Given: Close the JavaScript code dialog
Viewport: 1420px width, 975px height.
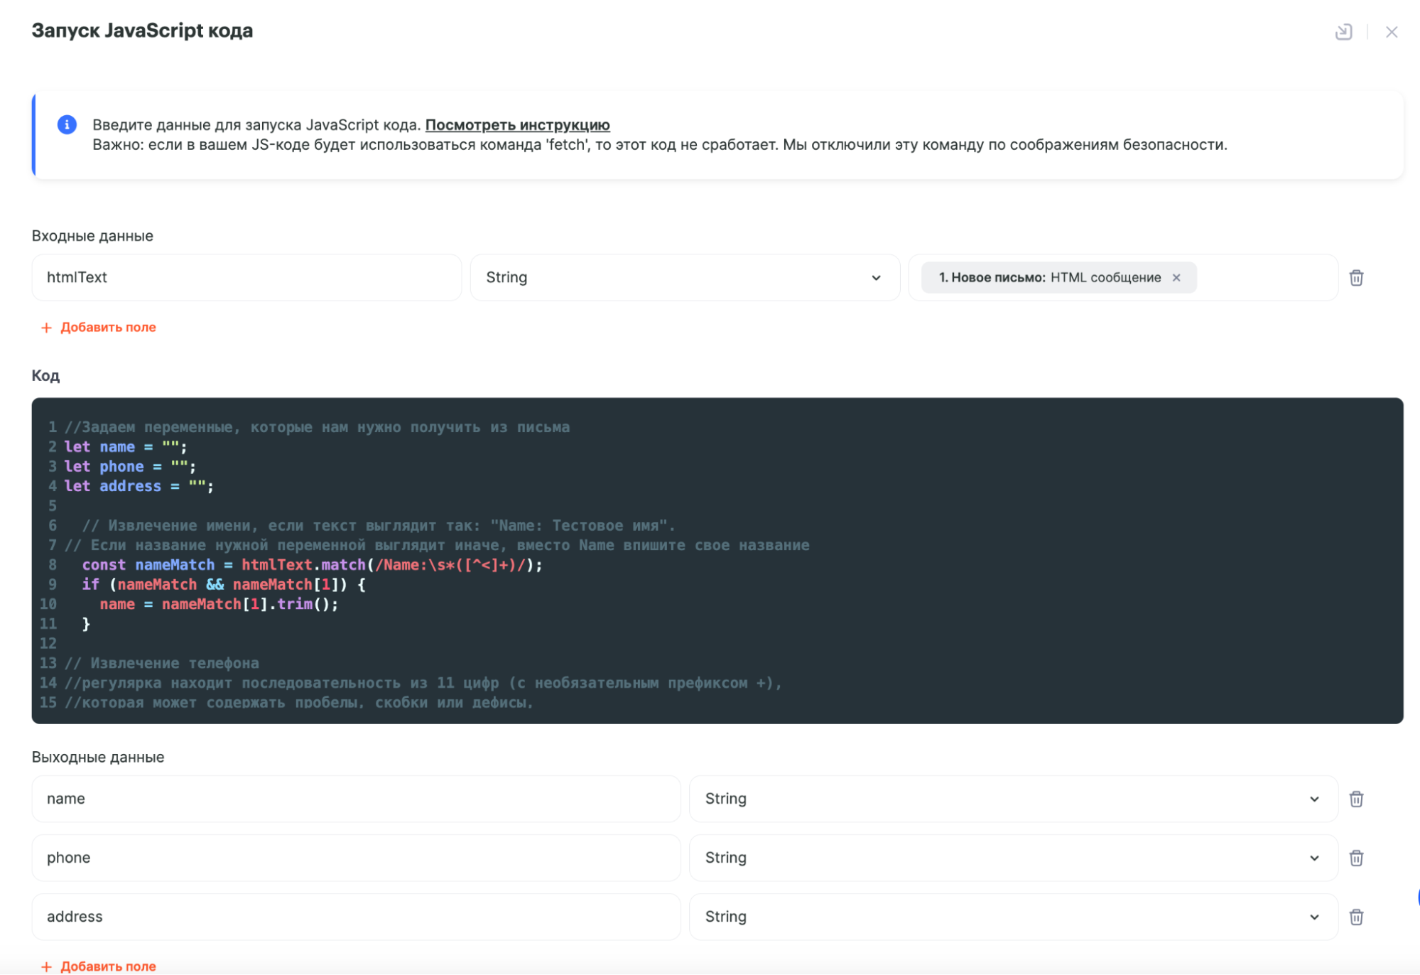Looking at the screenshot, I should click(x=1392, y=32).
